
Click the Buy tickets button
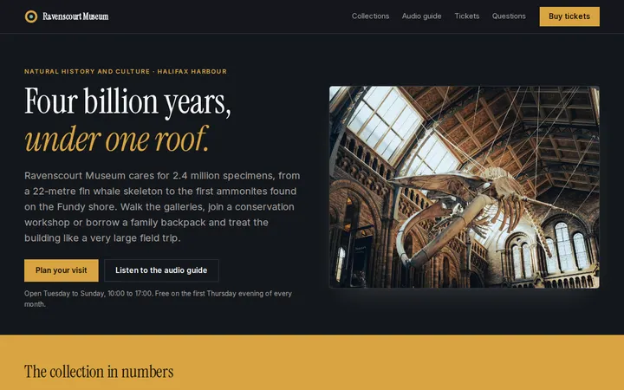569,16
